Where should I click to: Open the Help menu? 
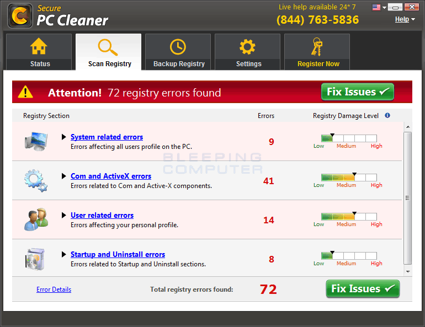(405, 19)
